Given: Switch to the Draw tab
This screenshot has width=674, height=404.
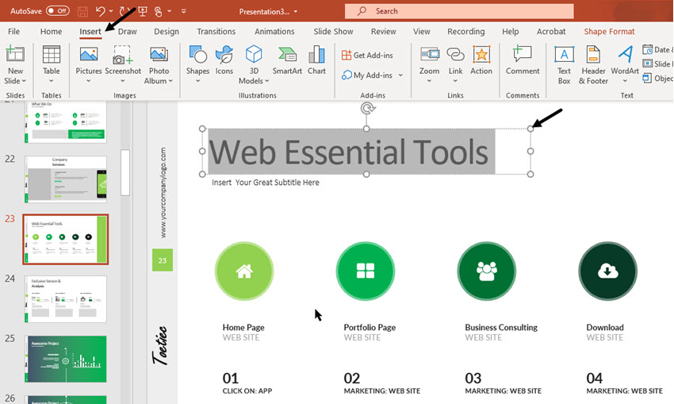Looking at the screenshot, I should [x=127, y=32].
